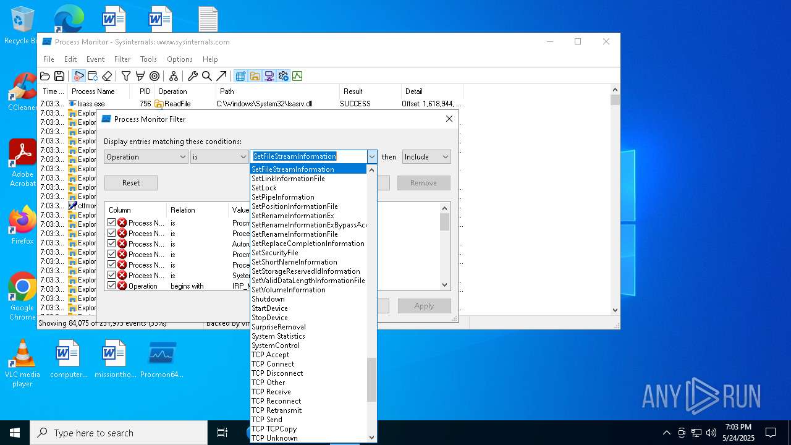Click the Jump To arrow icon
791x445 pixels.
[x=221, y=76]
